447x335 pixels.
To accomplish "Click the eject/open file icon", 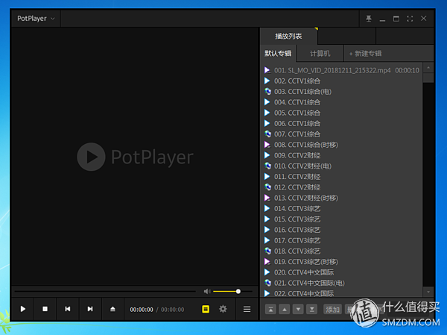I will point(112,309).
